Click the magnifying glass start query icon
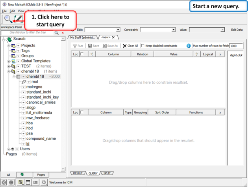 pos(7,19)
